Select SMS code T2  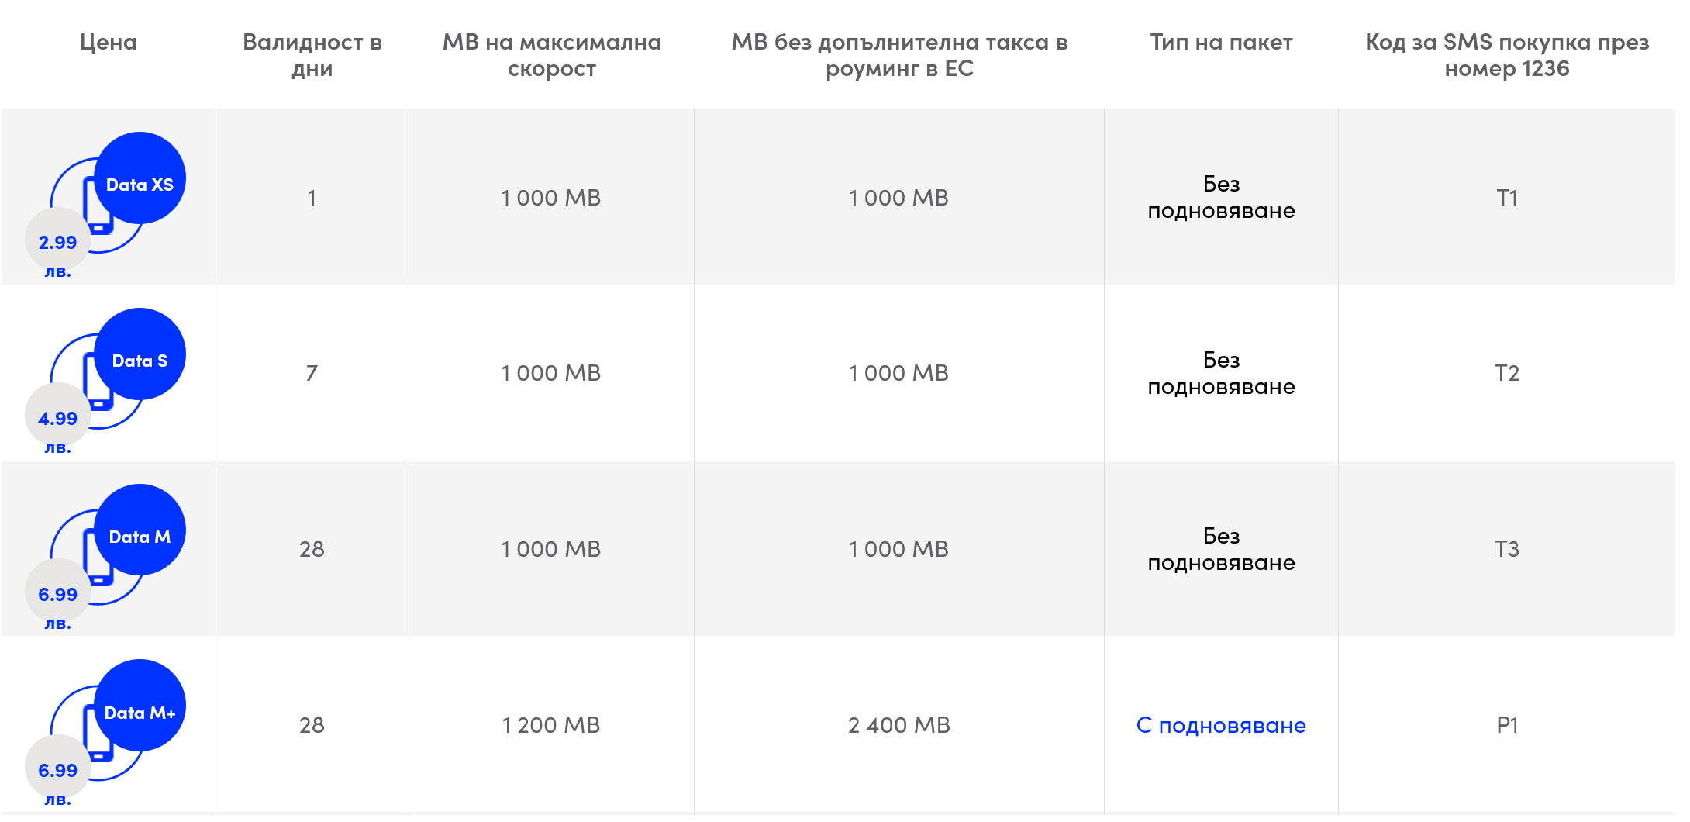(x=1506, y=374)
